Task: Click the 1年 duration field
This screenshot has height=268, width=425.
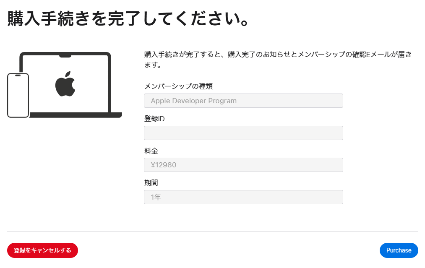Action: coord(243,197)
